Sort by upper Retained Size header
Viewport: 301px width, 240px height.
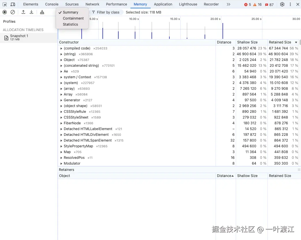pos(283,42)
